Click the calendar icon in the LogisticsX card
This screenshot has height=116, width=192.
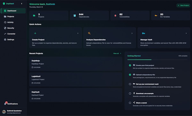click(x=32, y=83)
